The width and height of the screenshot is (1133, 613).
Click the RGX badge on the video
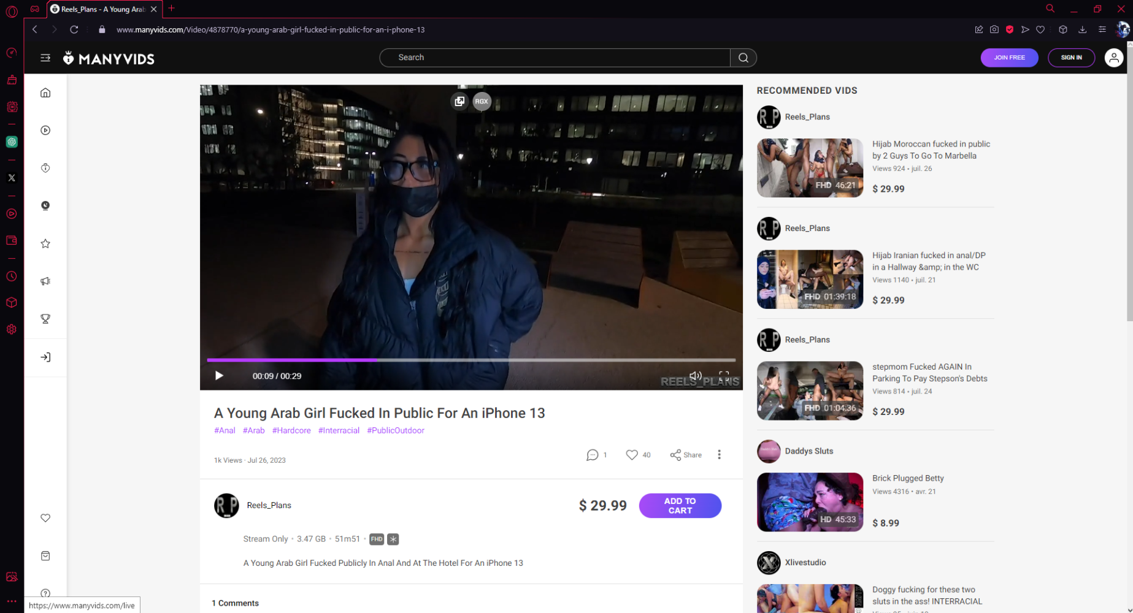tap(482, 102)
